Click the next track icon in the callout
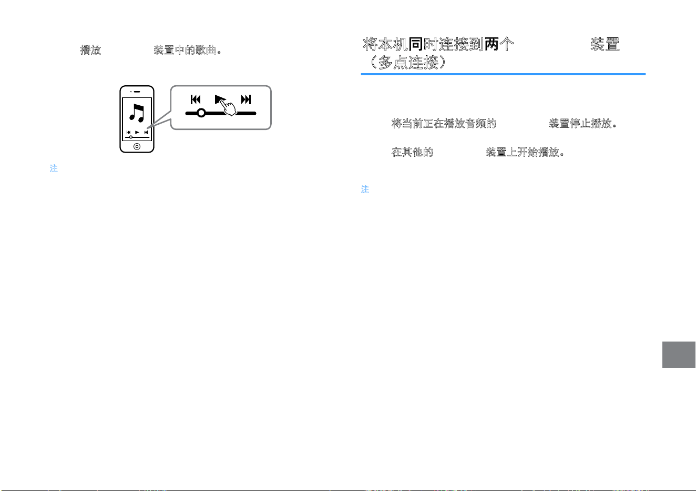 pos(246,99)
